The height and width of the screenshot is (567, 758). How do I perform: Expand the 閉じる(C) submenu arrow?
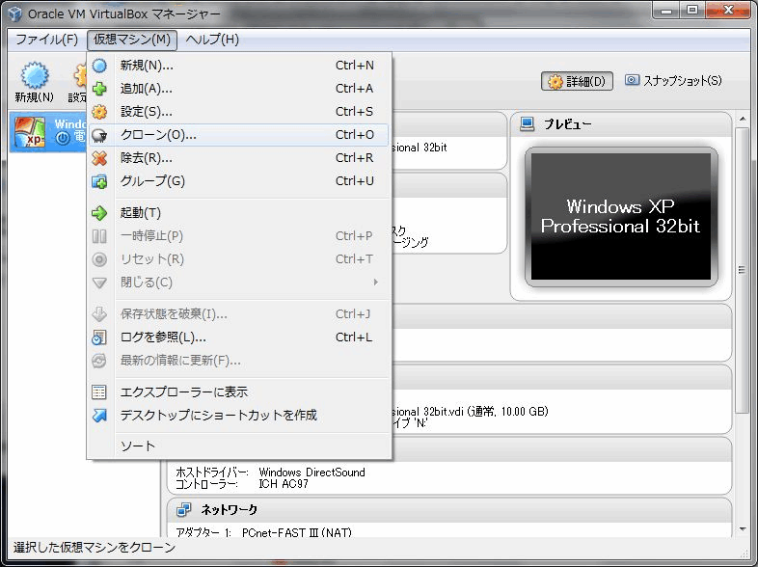pyautogui.click(x=375, y=283)
